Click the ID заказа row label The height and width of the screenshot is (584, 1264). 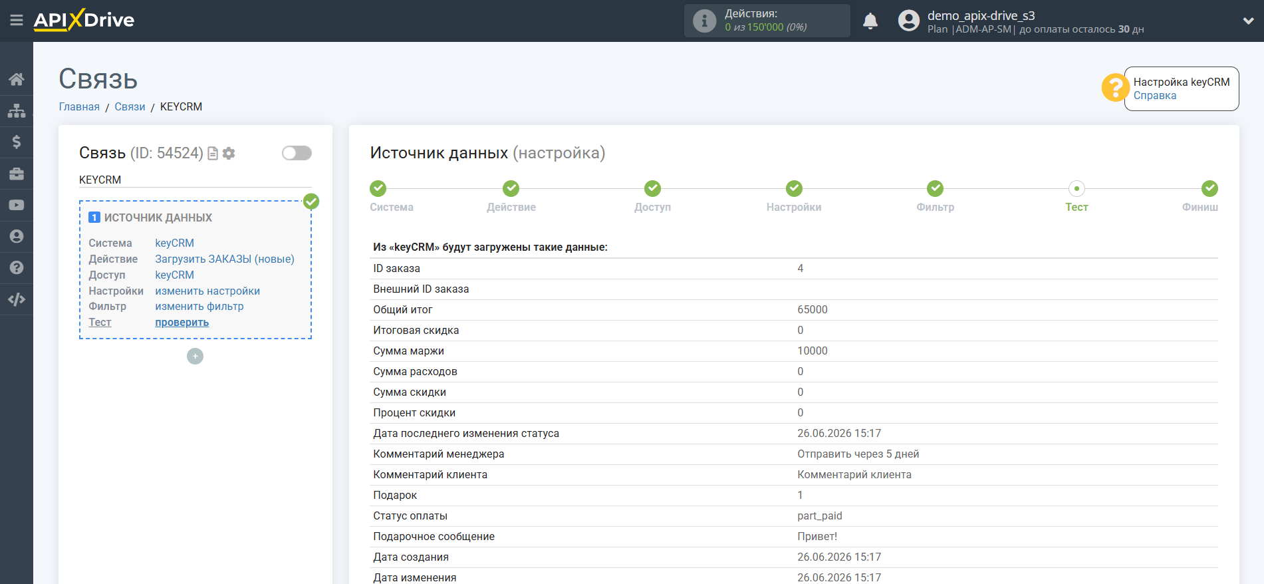(396, 268)
